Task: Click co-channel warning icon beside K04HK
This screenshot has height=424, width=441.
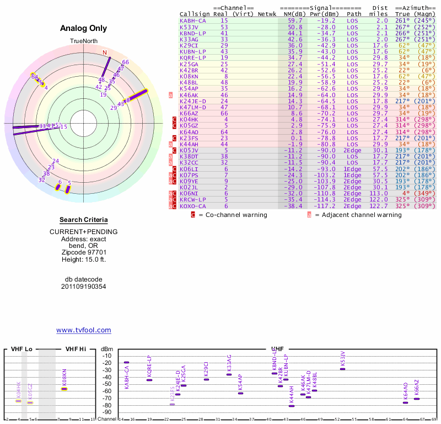Action: 174,120
